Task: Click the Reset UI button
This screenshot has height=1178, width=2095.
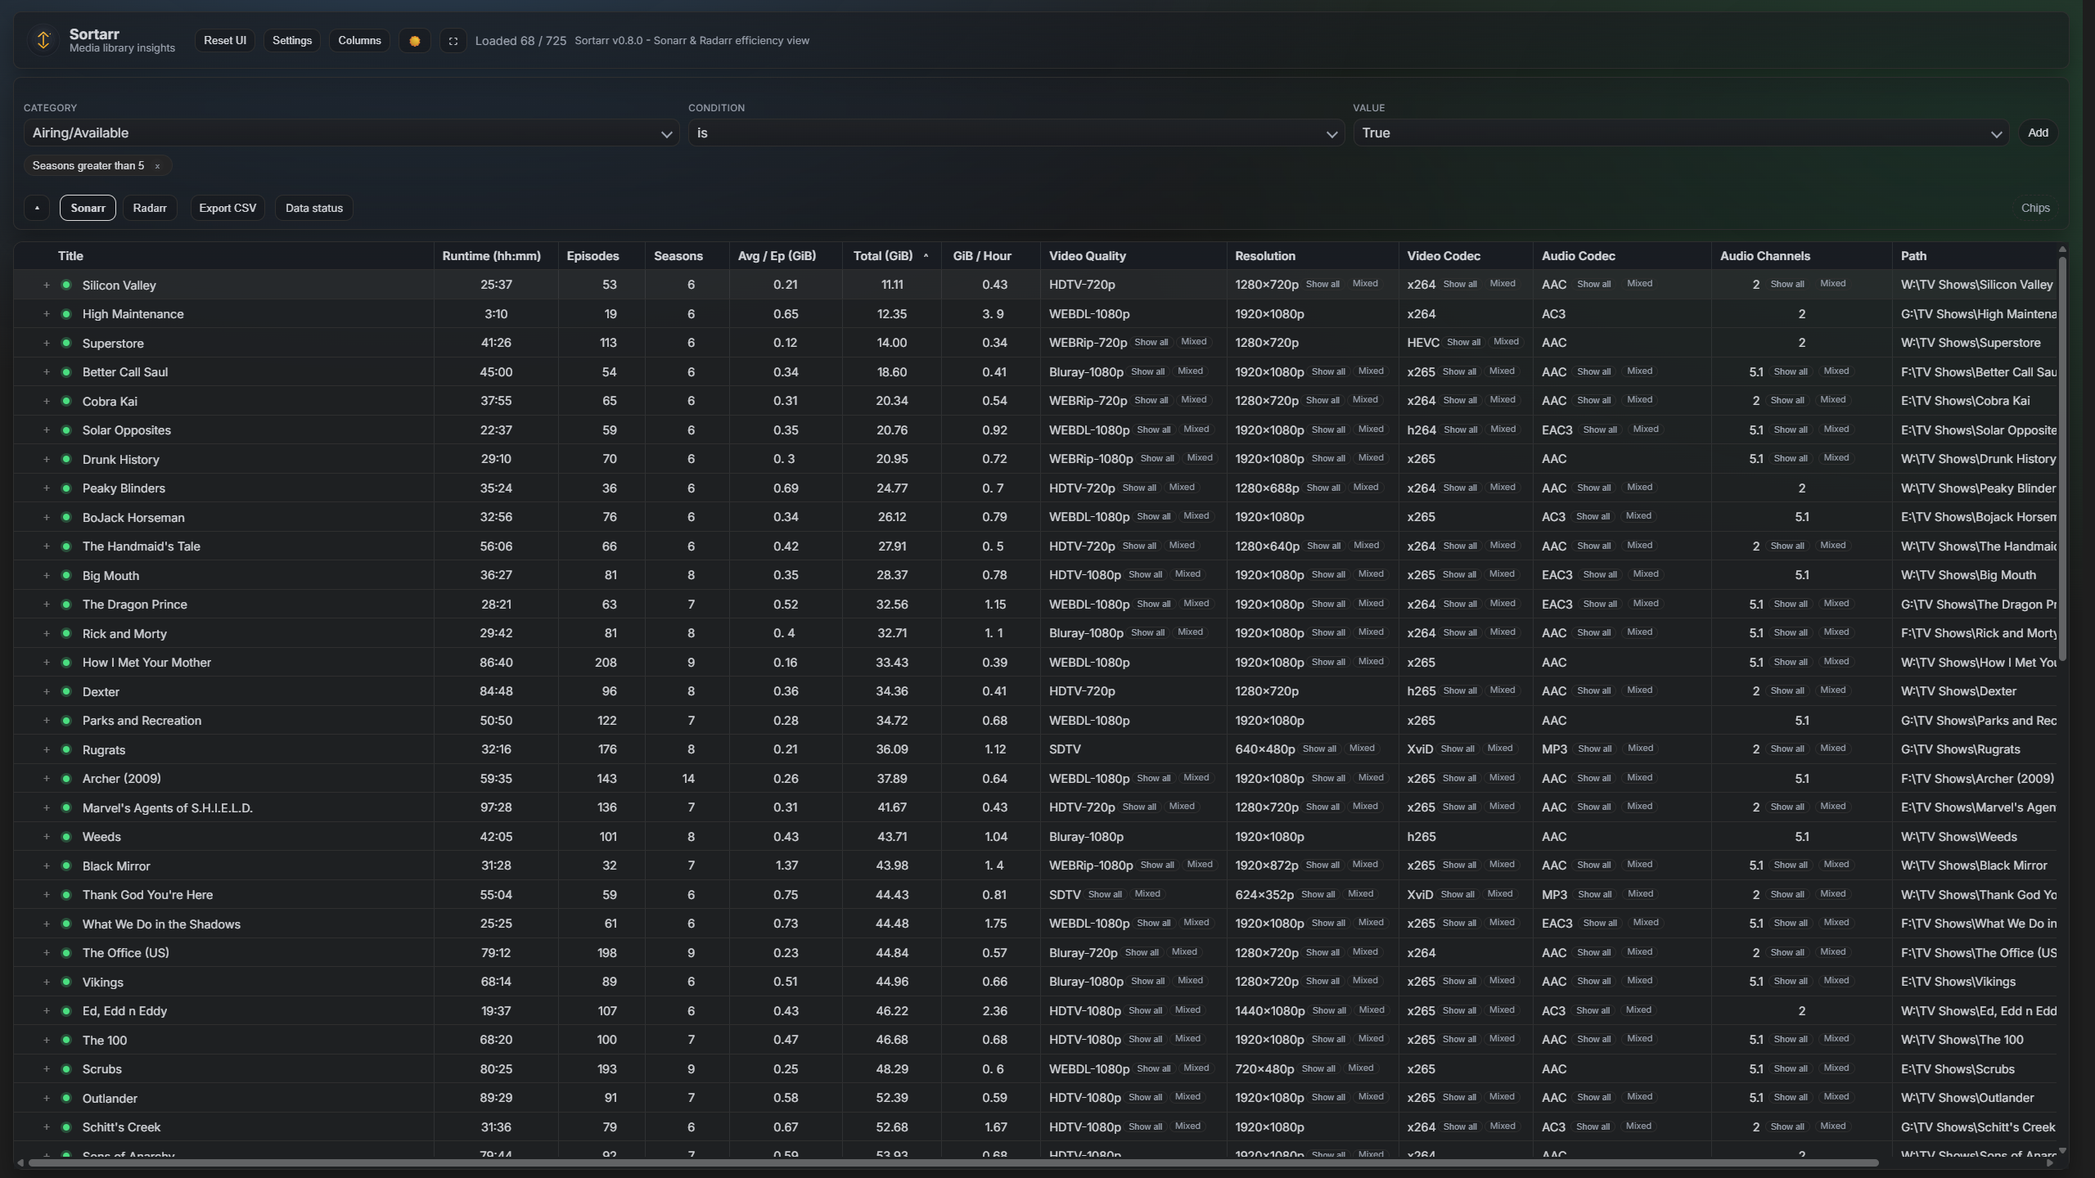Action: (x=224, y=39)
